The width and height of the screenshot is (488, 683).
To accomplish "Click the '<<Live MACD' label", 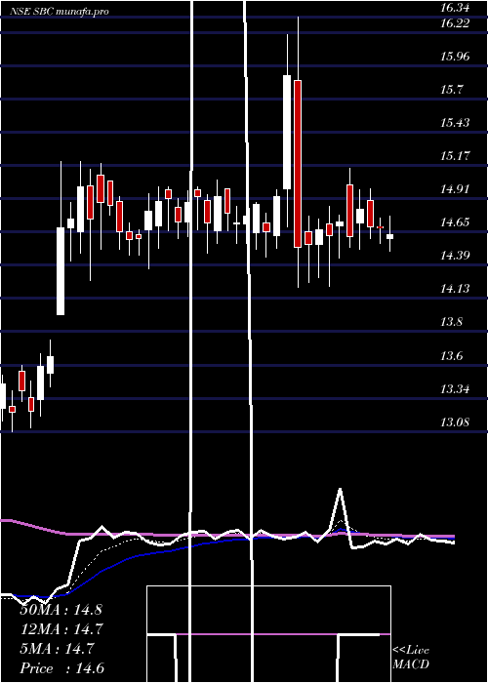I will 411,658.
